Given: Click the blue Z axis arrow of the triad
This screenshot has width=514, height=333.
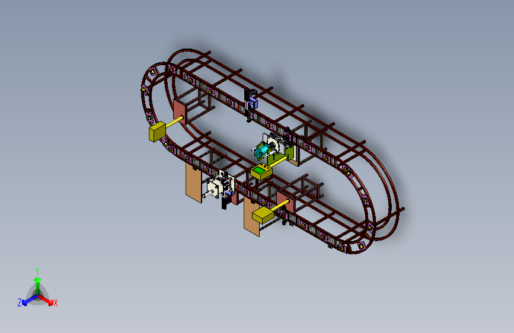Looking at the screenshot, I should click(x=29, y=300).
